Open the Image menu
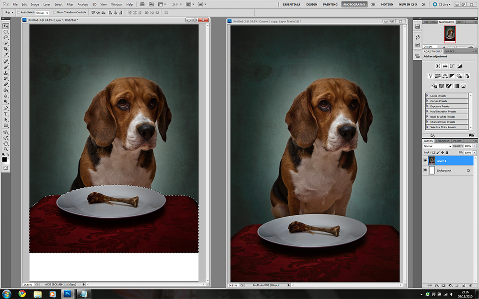479x299 pixels. point(34,4)
